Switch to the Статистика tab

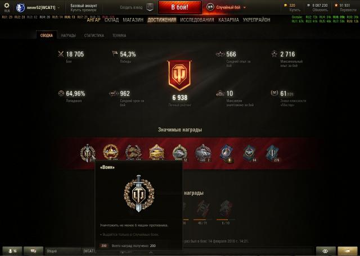point(94,35)
